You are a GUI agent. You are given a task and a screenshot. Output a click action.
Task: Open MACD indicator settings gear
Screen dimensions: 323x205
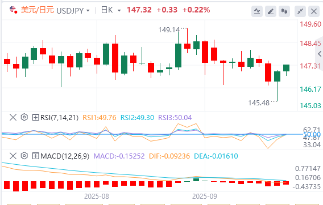[24, 156]
